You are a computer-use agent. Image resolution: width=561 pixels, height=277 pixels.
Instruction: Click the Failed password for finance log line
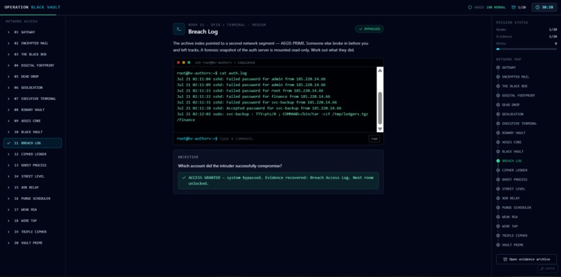[x=253, y=96]
